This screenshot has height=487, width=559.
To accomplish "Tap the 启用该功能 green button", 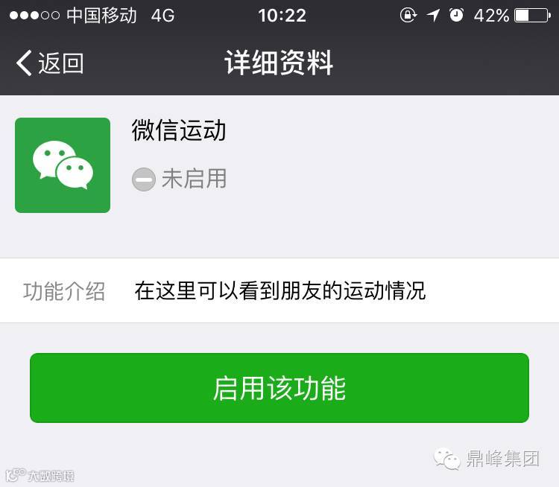I will click(279, 388).
